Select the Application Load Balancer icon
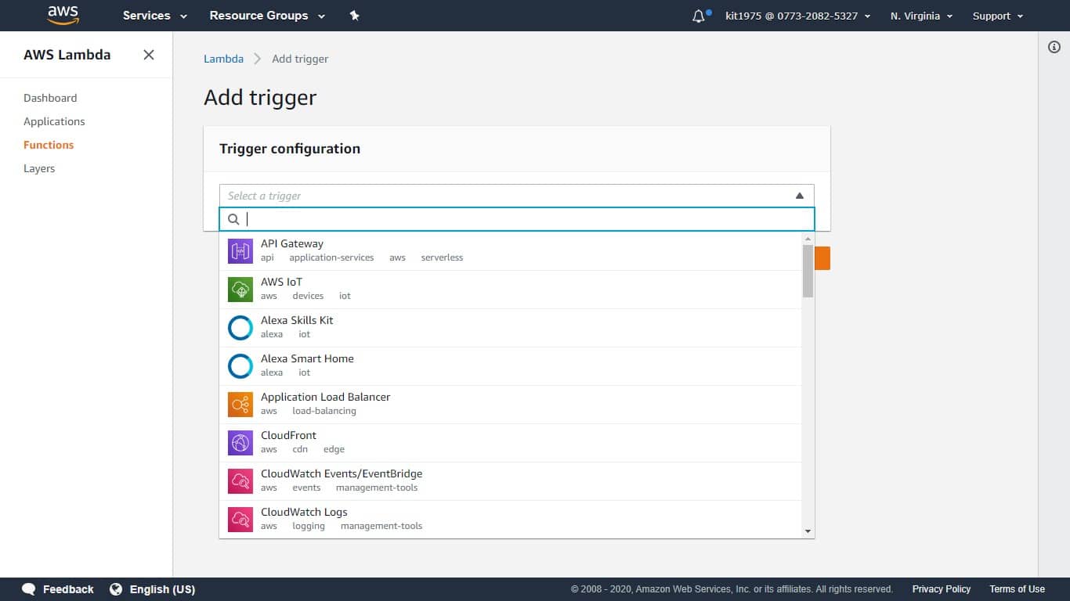Image resolution: width=1070 pixels, height=601 pixels. 240,405
